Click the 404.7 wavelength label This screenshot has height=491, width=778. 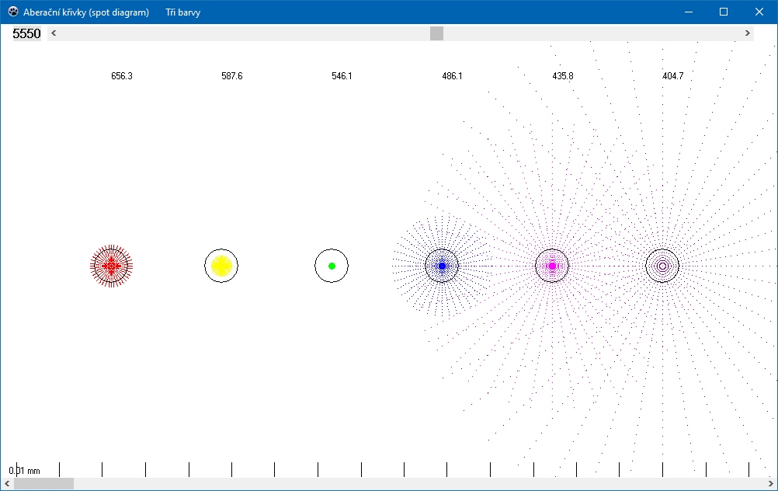(x=672, y=76)
